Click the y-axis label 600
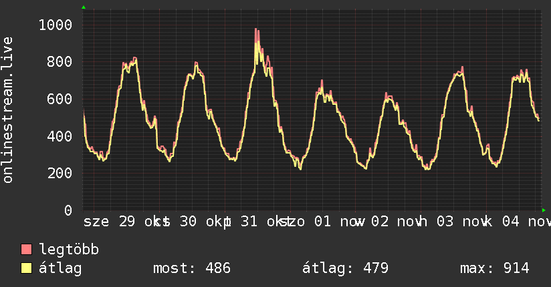This screenshot has width=551, height=287. point(60,99)
